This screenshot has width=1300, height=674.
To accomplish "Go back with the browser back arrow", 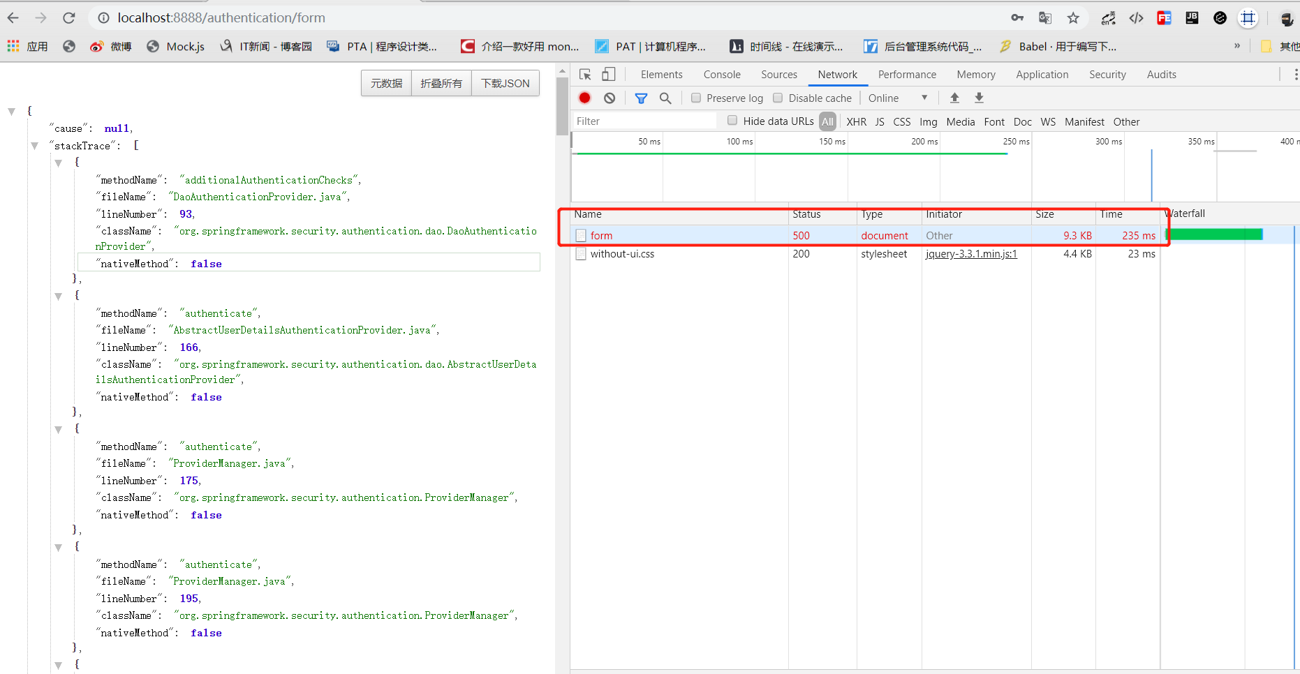I will tap(13, 18).
